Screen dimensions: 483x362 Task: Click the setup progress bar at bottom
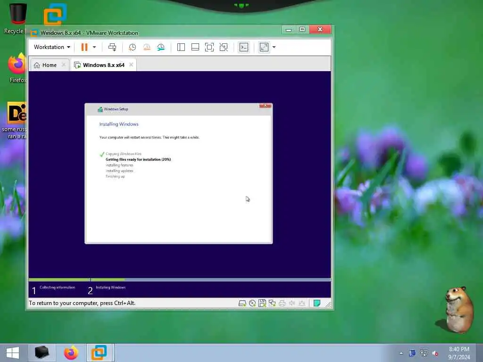coord(180,280)
